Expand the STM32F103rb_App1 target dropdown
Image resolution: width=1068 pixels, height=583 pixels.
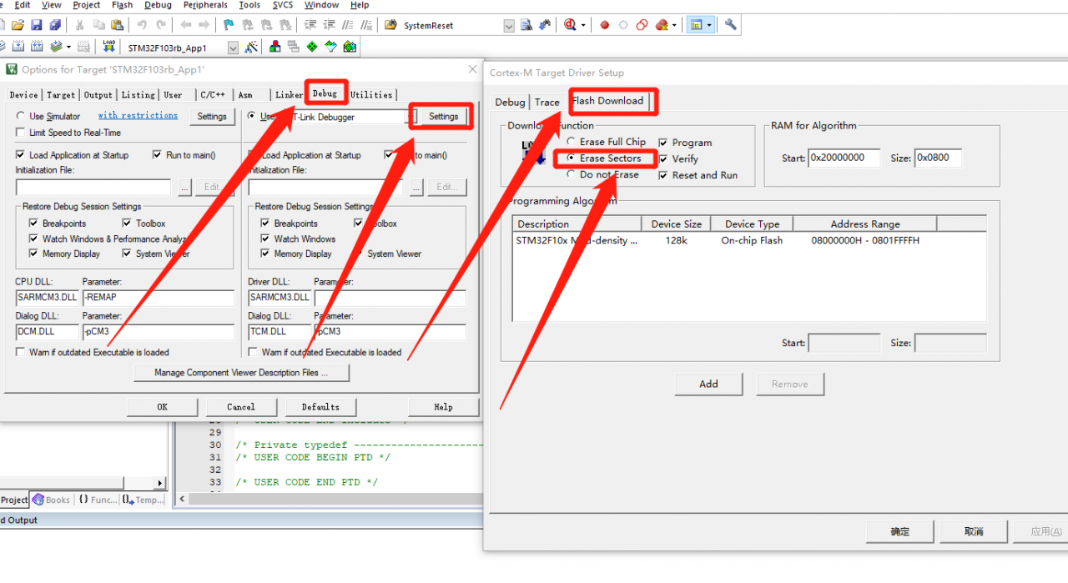233,48
